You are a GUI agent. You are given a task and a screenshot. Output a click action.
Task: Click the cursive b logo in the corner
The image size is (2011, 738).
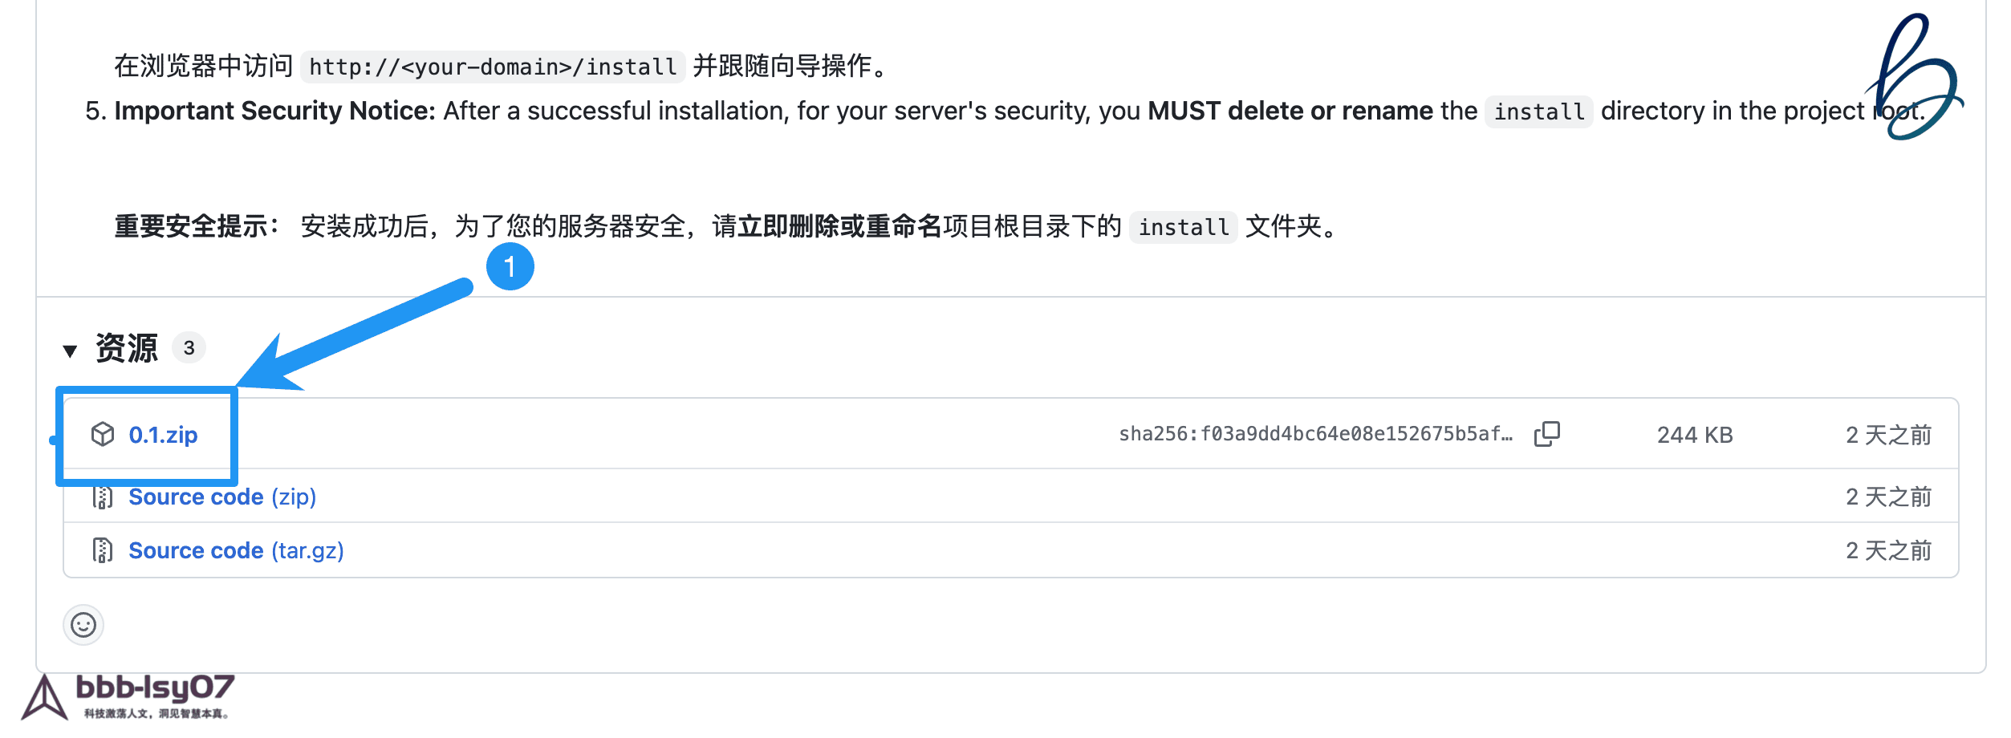(1915, 76)
